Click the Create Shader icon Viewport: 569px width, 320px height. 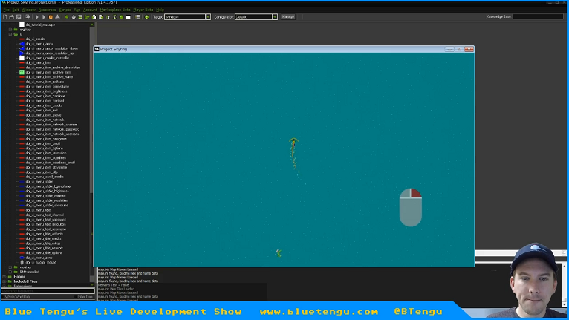click(x=101, y=17)
